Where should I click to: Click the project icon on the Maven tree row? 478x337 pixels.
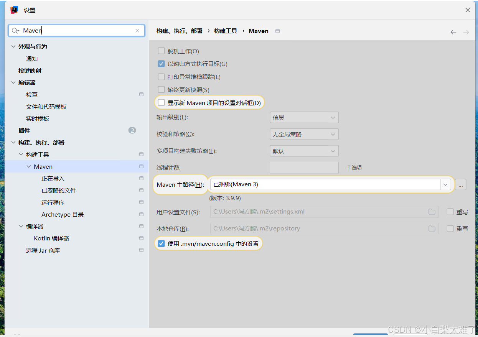point(141,166)
